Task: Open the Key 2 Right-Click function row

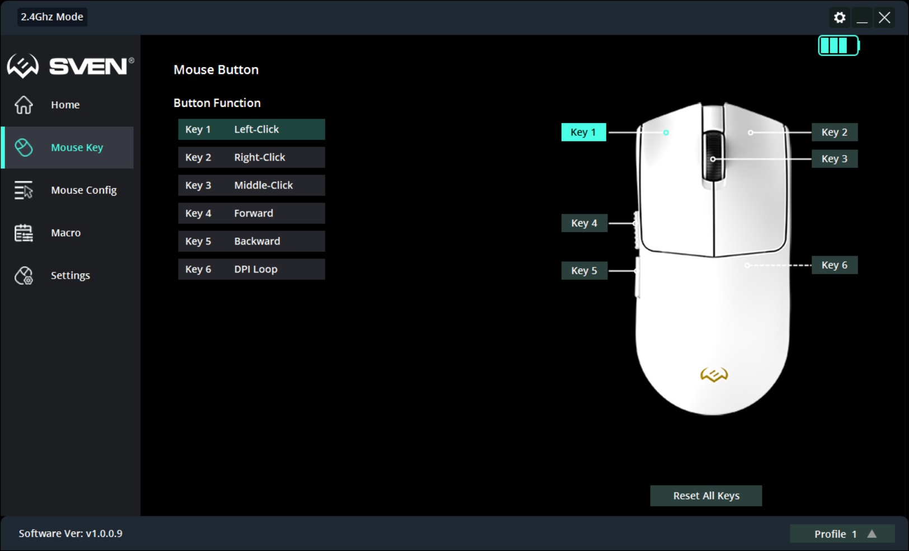Action: (251, 157)
